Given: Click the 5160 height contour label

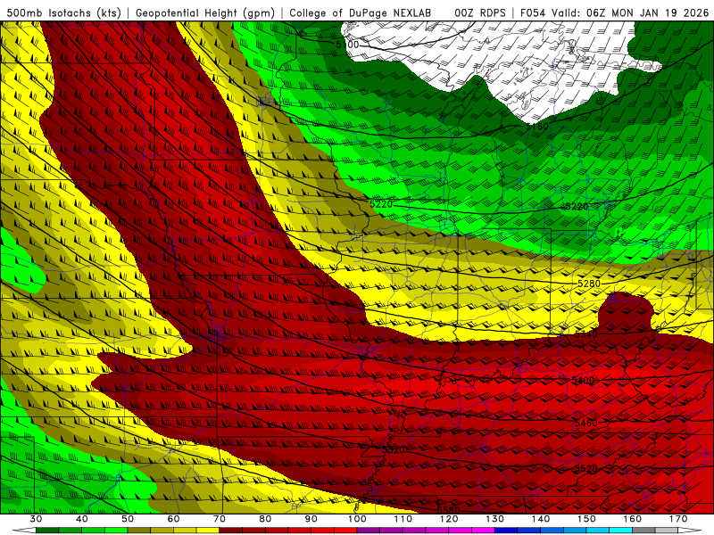Looking at the screenshot, I should pyautogui.click(x=537, y=127).
